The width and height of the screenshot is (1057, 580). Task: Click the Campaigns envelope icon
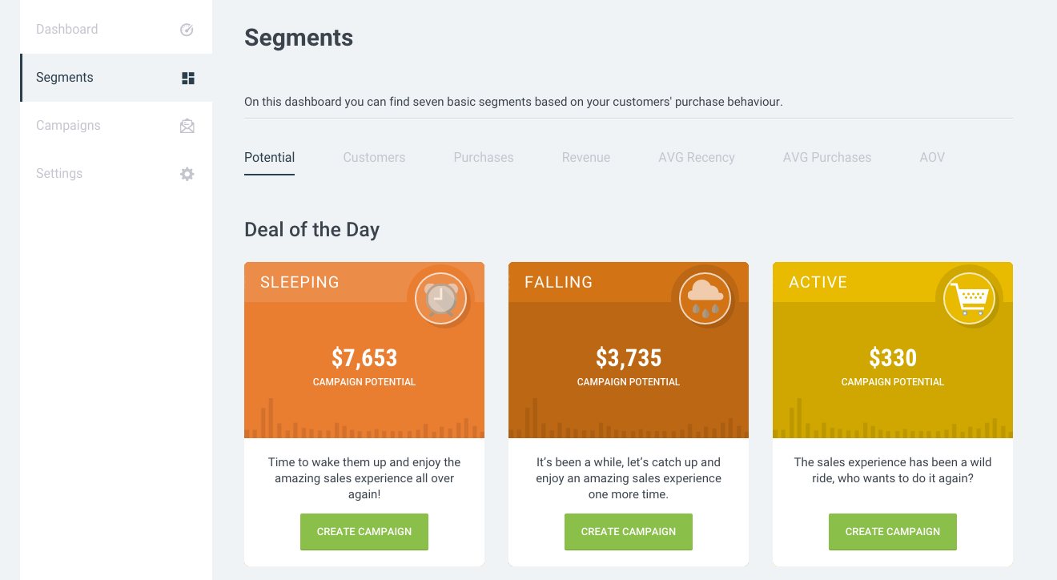pyautogui.click(x=187, y=126)
